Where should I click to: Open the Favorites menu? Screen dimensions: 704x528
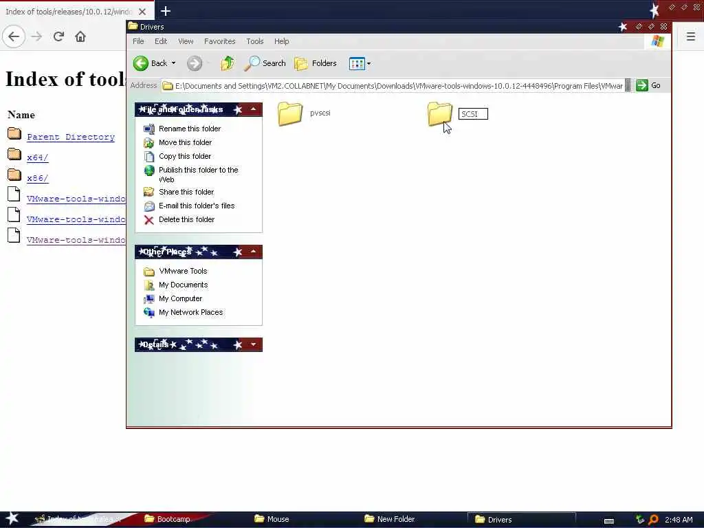tap(219, 41)
